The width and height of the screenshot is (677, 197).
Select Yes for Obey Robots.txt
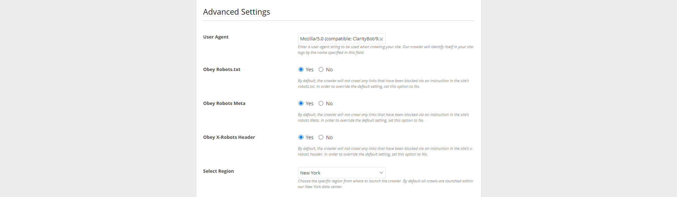tap(301, 70)
